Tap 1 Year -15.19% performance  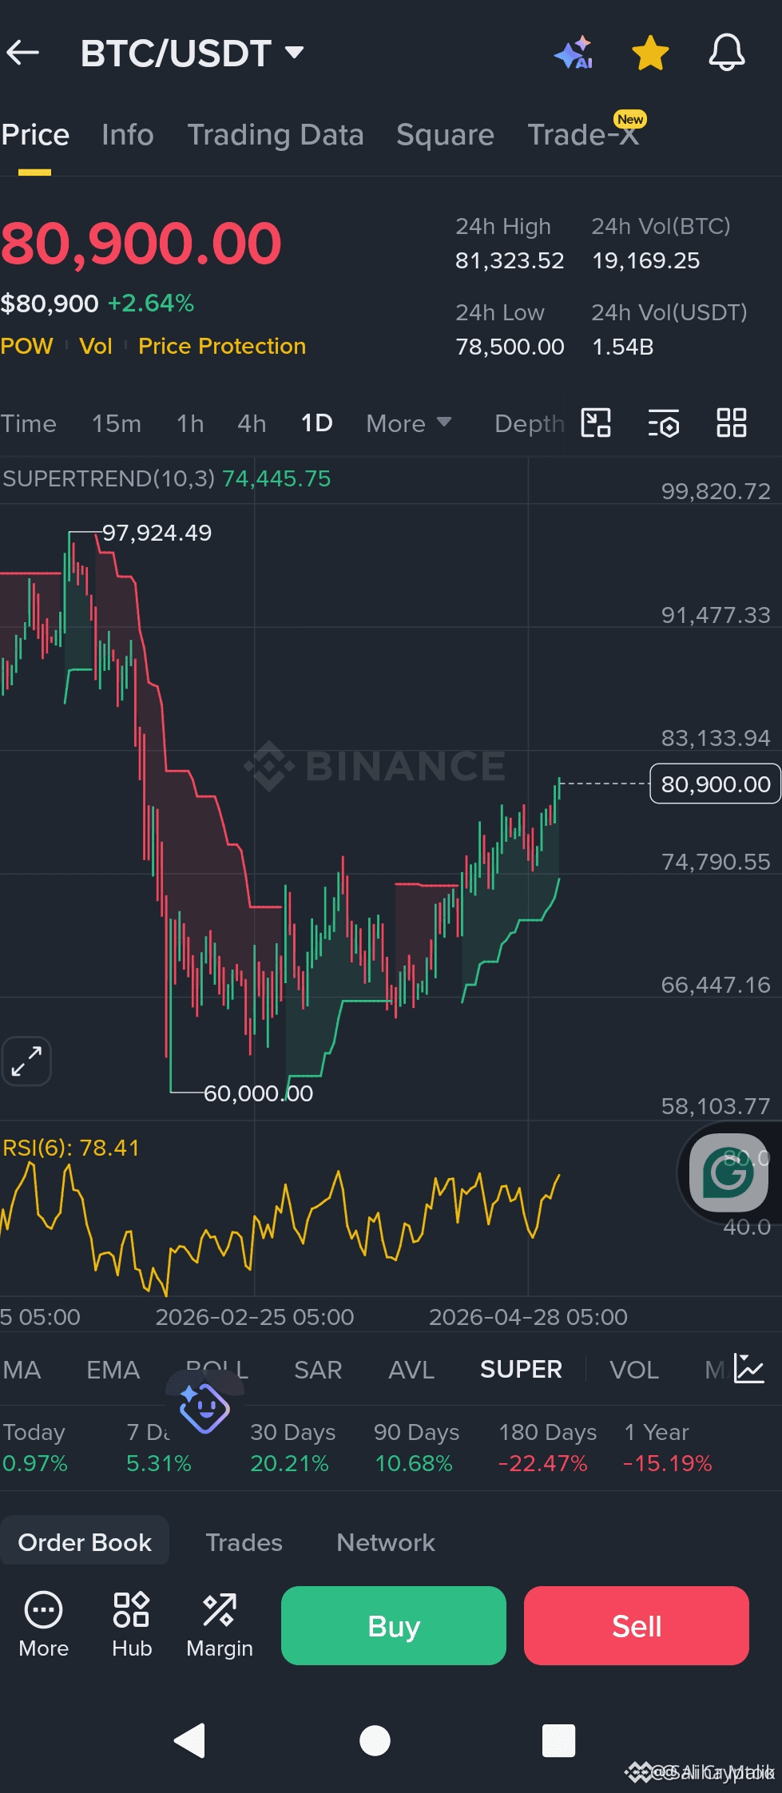coord(667,1448)
